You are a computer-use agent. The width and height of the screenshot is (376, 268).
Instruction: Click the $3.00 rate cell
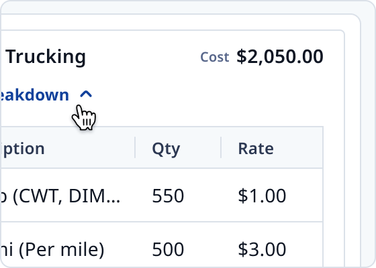tap(262, 249)
